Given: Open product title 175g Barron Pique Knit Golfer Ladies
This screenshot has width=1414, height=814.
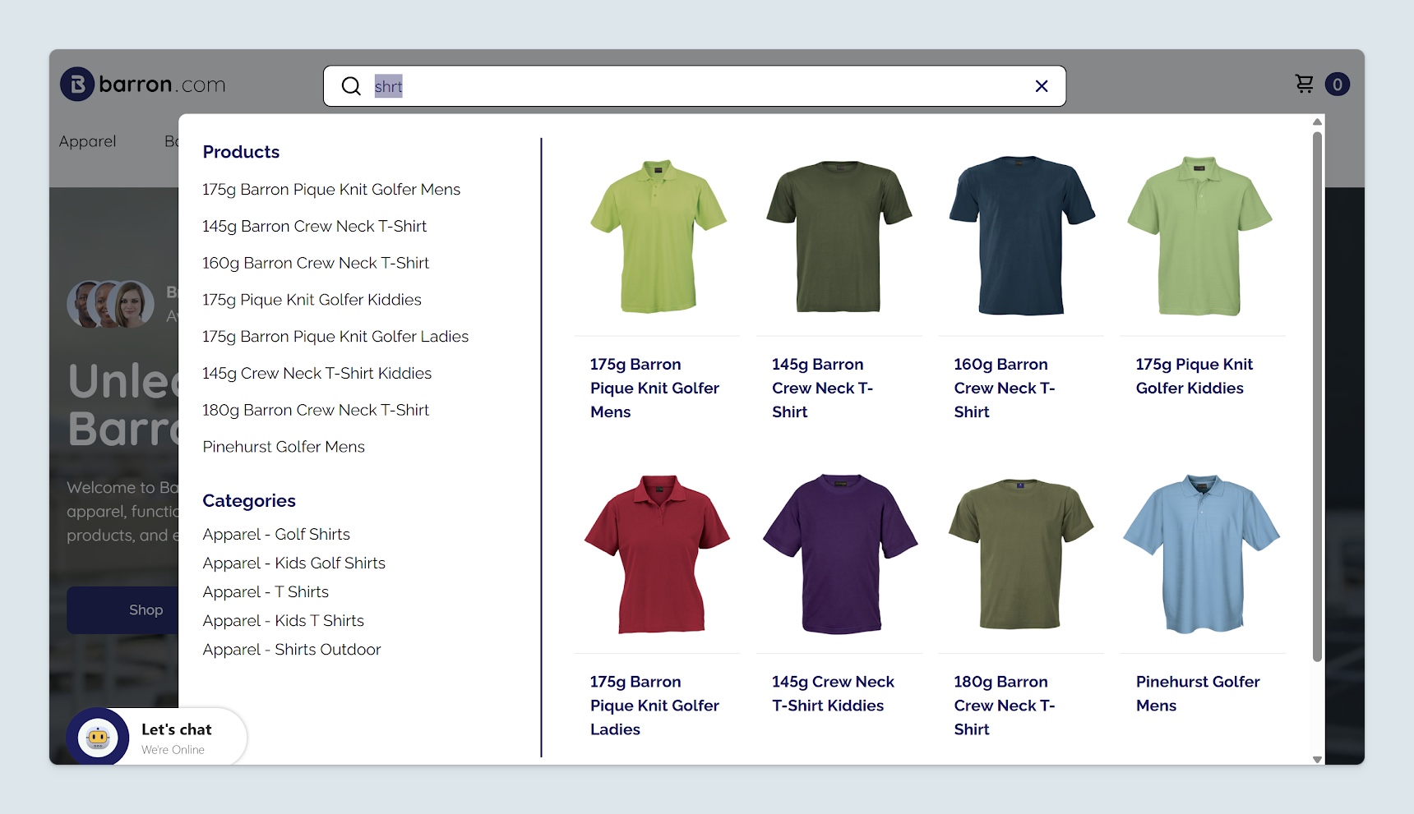Looking at the screenshot, I should pos(654,706).
